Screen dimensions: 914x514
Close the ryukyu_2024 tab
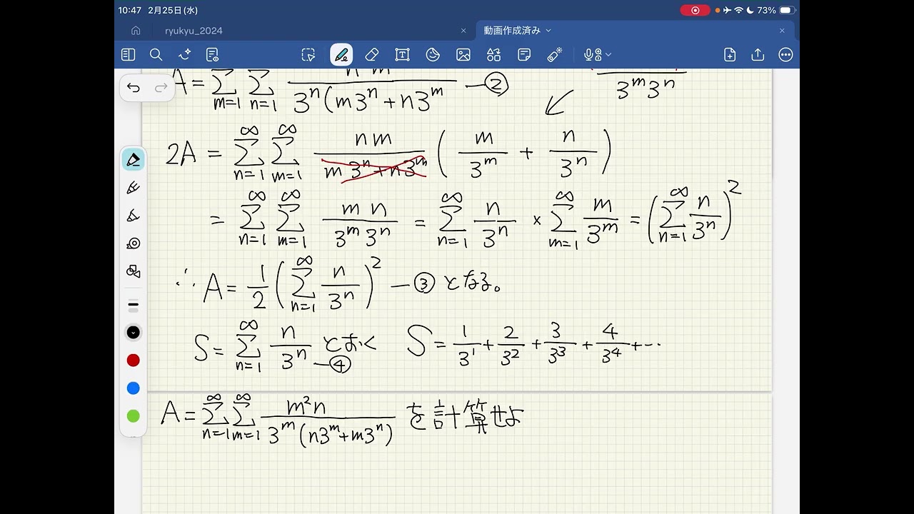point(463,31)
